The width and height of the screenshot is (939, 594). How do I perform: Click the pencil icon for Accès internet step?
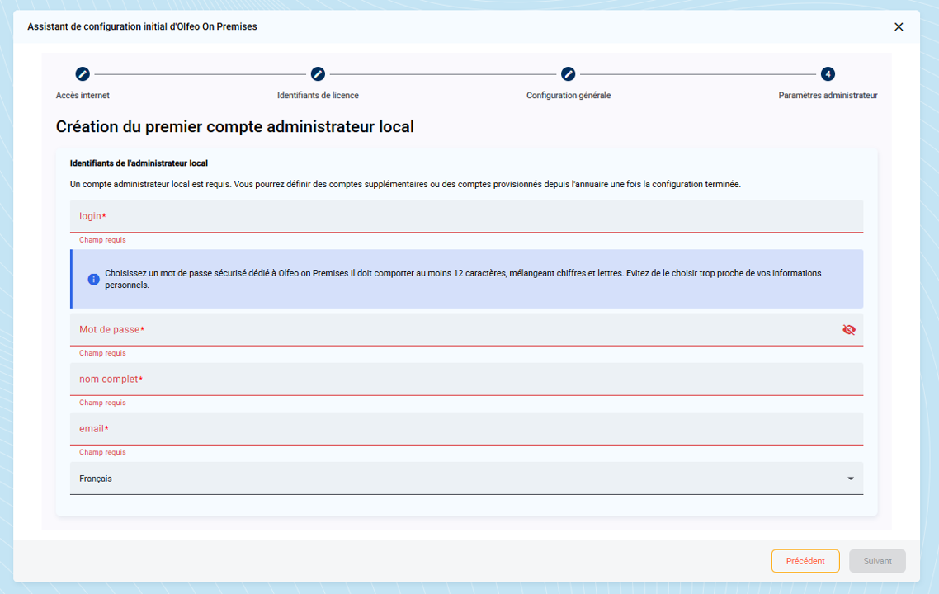click(83, 74)
